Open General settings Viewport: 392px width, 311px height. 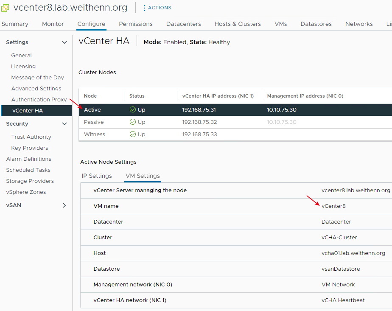[x=21, y=56]
